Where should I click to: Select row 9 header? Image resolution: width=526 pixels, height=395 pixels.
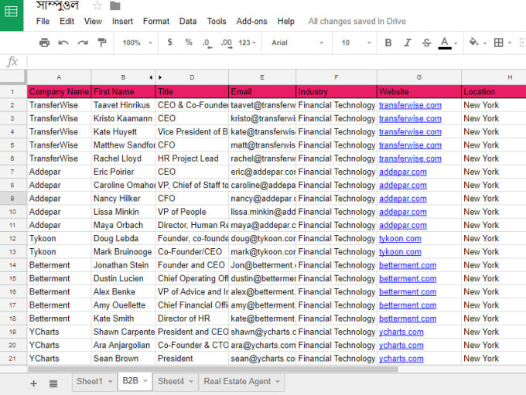pos(12,199)
